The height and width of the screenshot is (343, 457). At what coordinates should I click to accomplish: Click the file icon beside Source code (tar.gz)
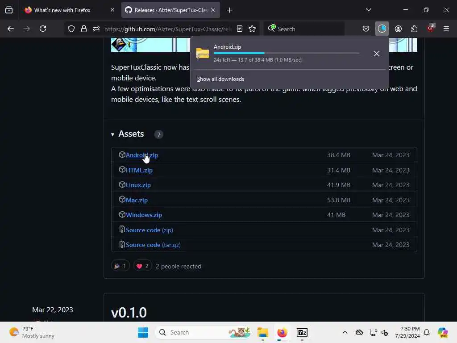pos(122,244)
